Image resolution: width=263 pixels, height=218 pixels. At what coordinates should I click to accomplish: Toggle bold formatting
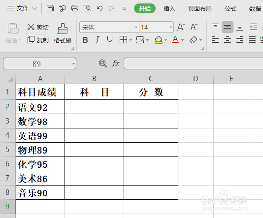85,40
